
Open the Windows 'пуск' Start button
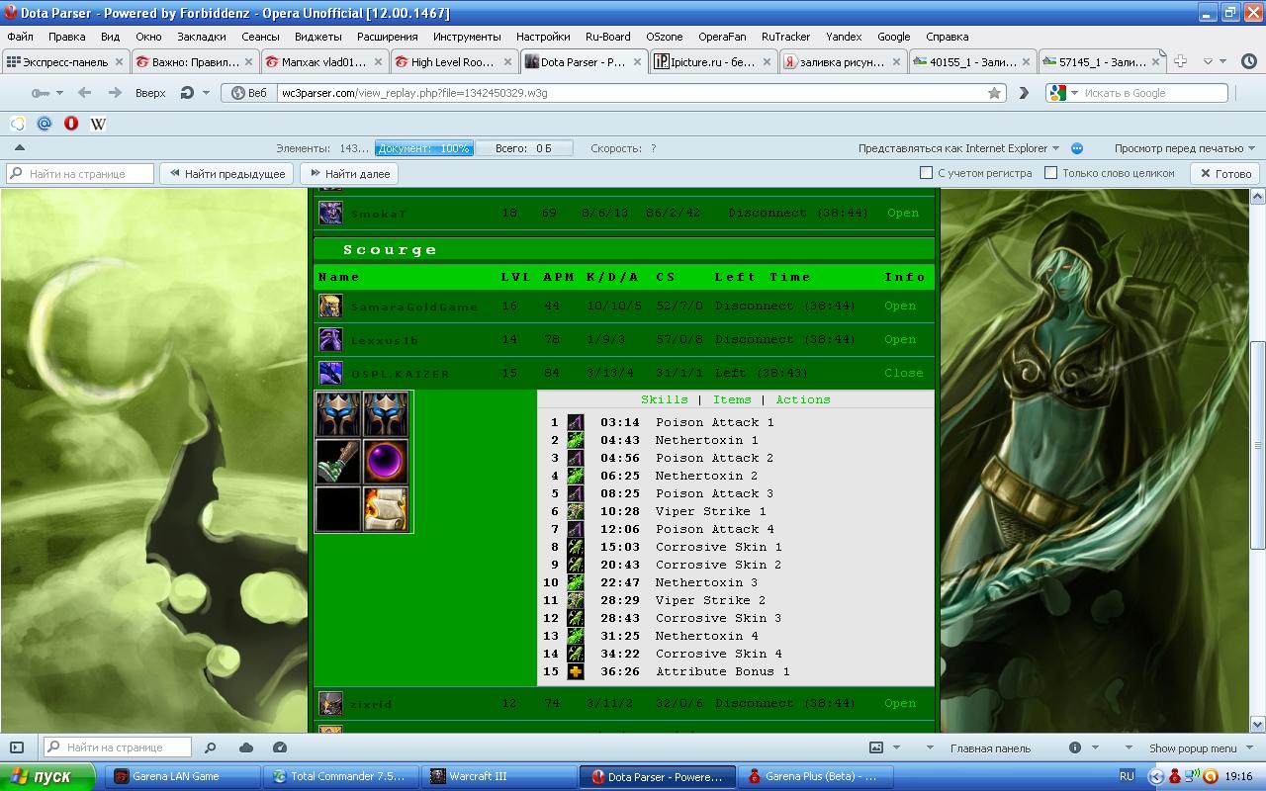coord(47,776)
